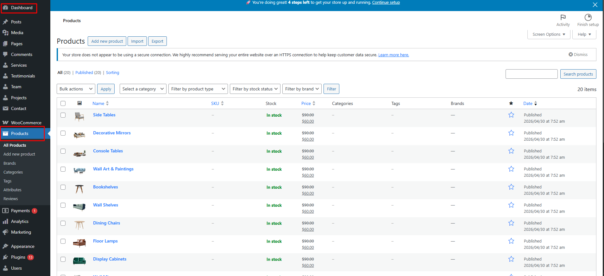
Task: Click the Add new product button
Action: point(107,41)
